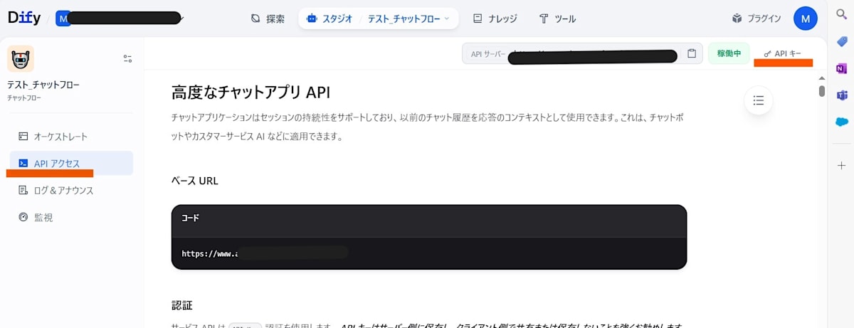Open the Salesforce cloud sidebar icon

(x=841, y=122)
